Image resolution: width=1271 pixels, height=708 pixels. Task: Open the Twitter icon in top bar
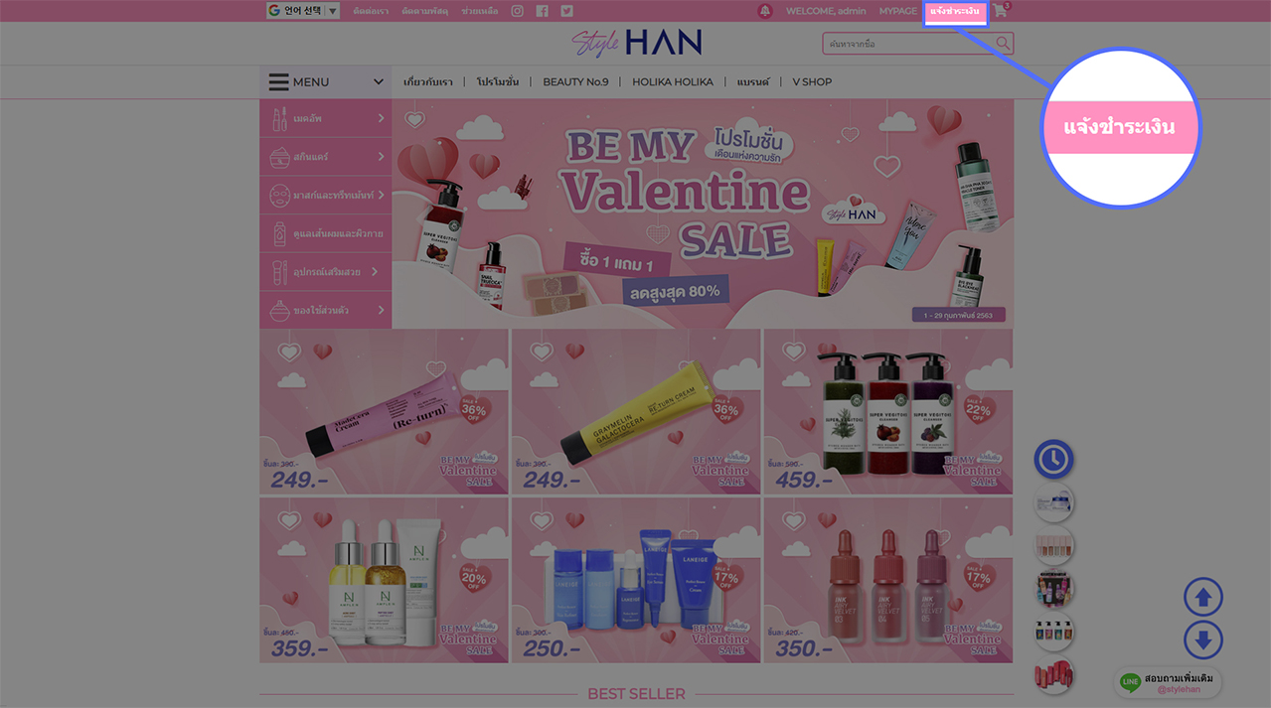pos(566,11)
